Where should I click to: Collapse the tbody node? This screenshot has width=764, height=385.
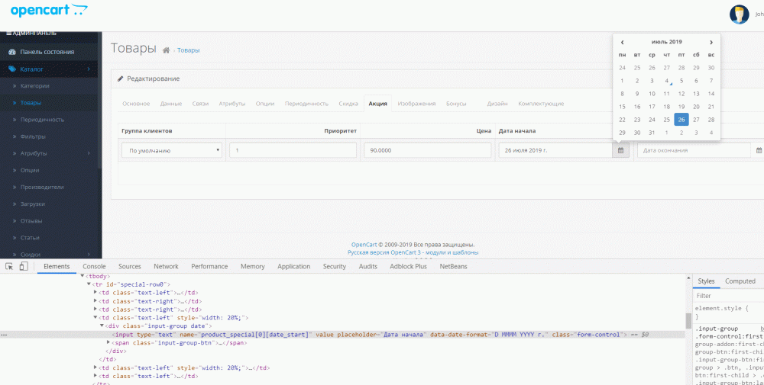coord(83,276)
